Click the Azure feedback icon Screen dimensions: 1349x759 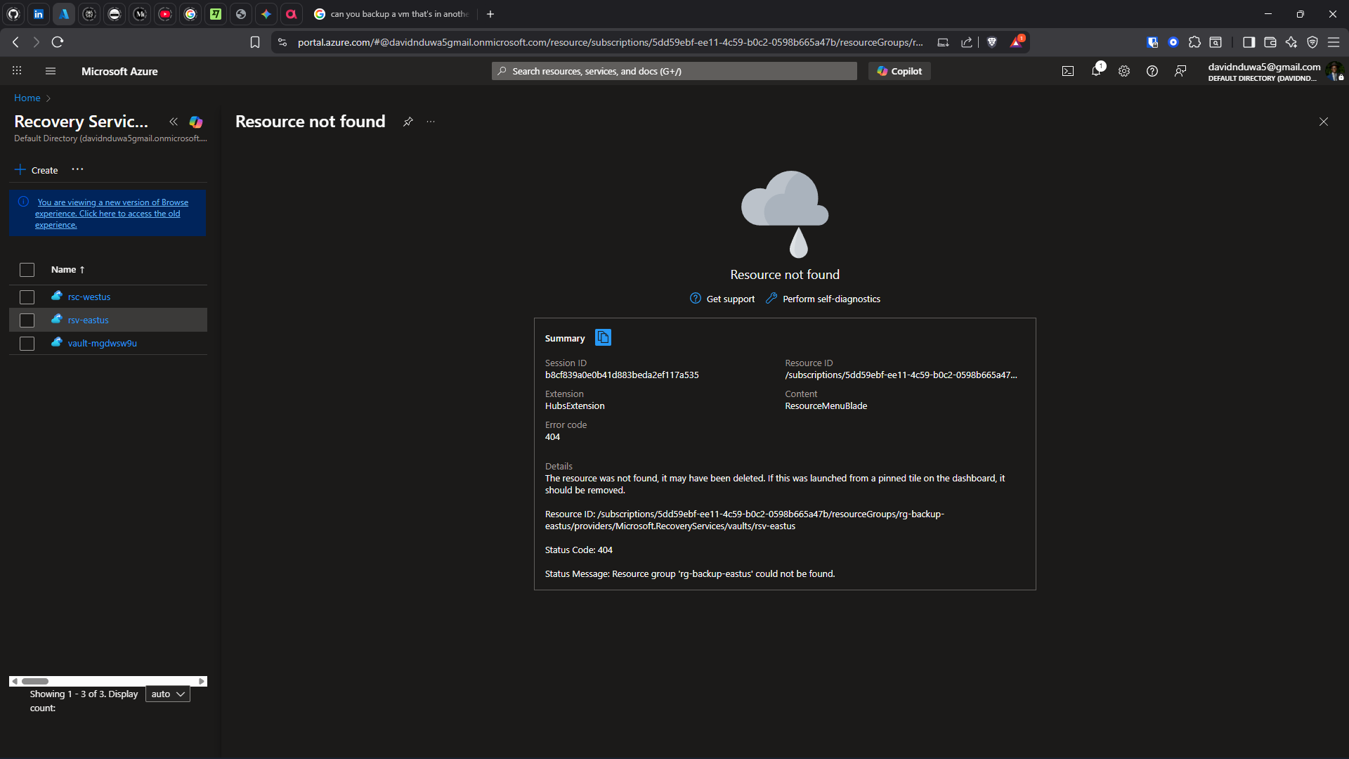[1180, 71]
